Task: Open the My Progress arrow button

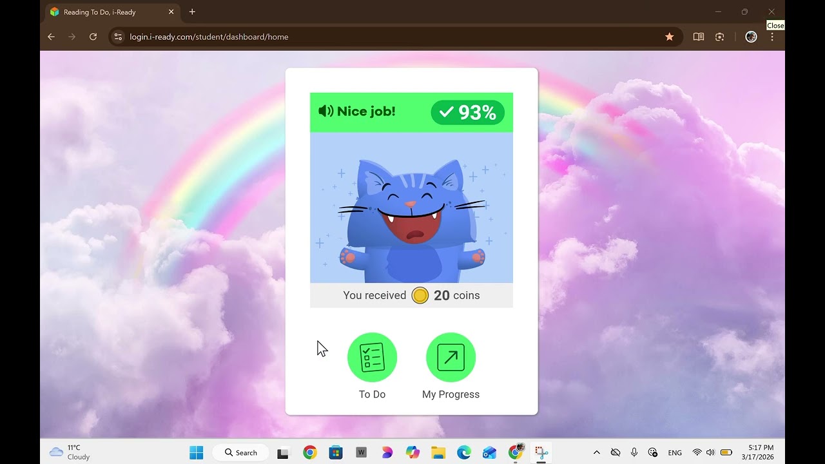Action: [x=451, y=357]
